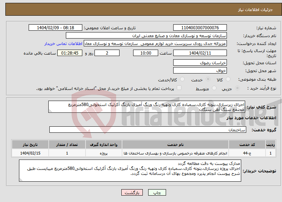Select the خدمت radio button

pyautogui.click(x=208, y=79)
